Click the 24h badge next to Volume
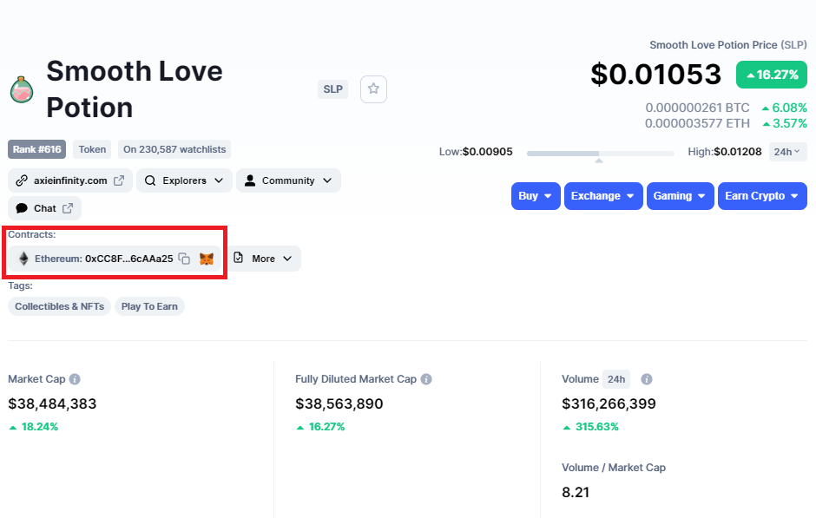816x518 pixels. (x=616, y=379)
